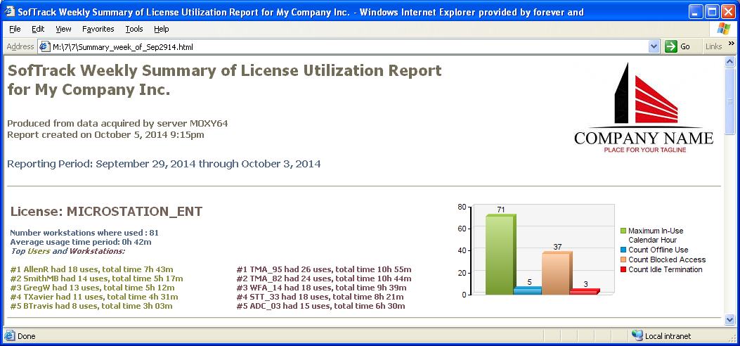Open the Help menu
Viewport: 740px width, 346px height.
click(162, 29)
